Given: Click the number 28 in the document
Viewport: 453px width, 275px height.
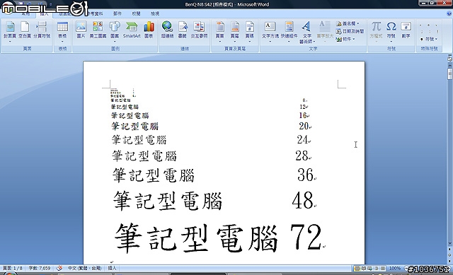Looking at the screenshot, I should coord(302,156).
